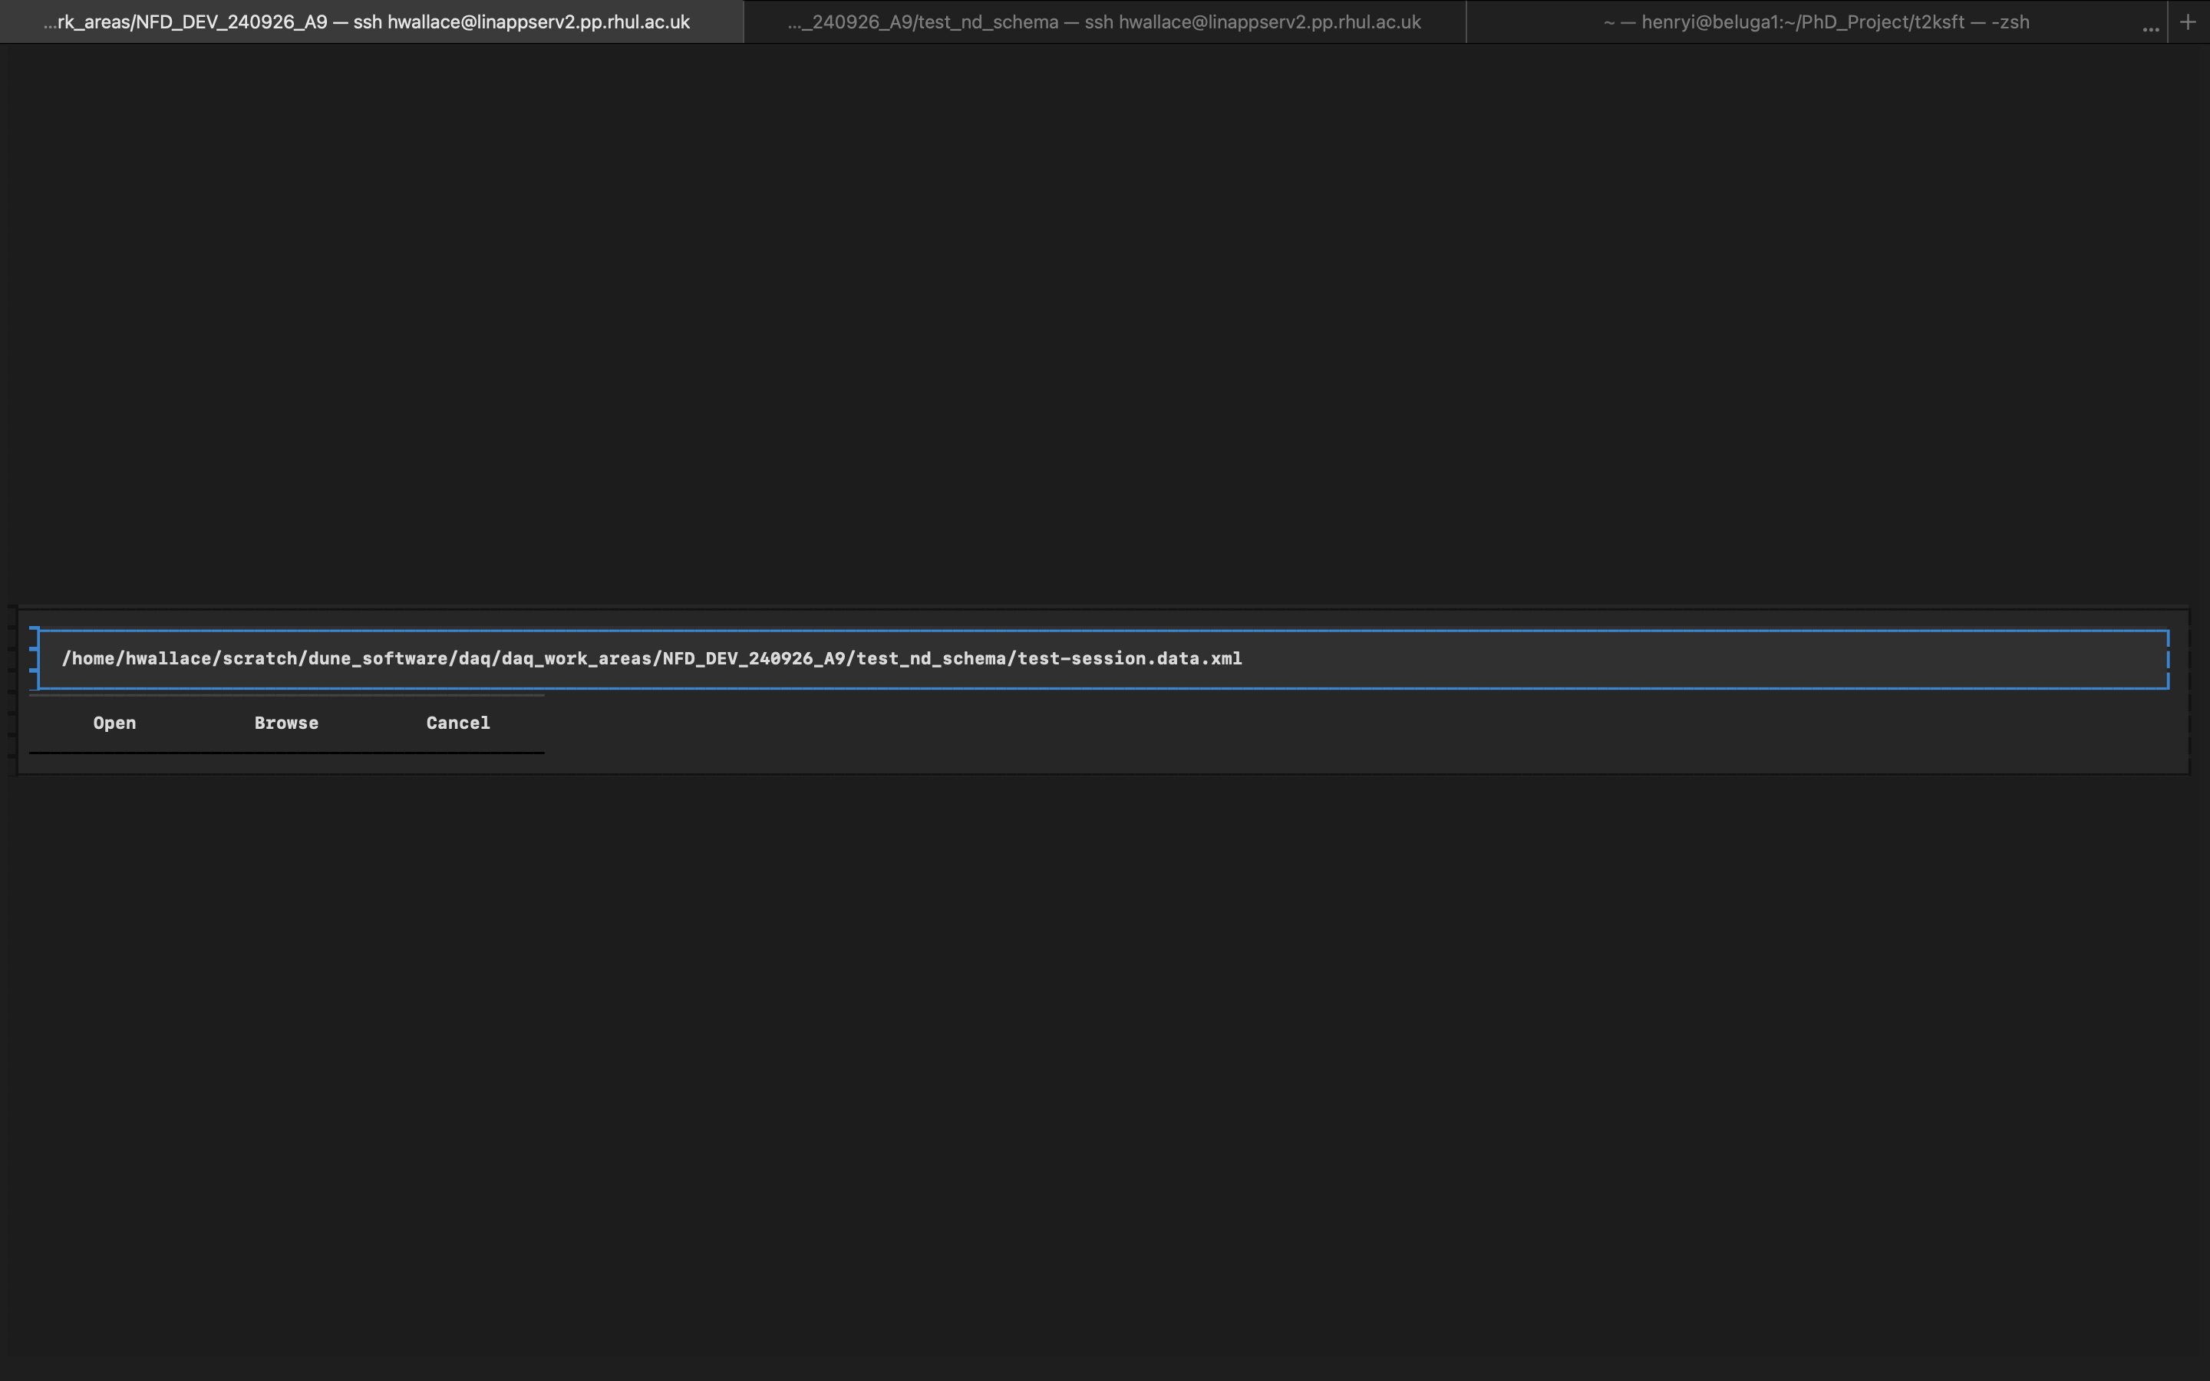Show more tabs via the ellipsis icon
The image size is (2210, 1381).
point(2151,28)
